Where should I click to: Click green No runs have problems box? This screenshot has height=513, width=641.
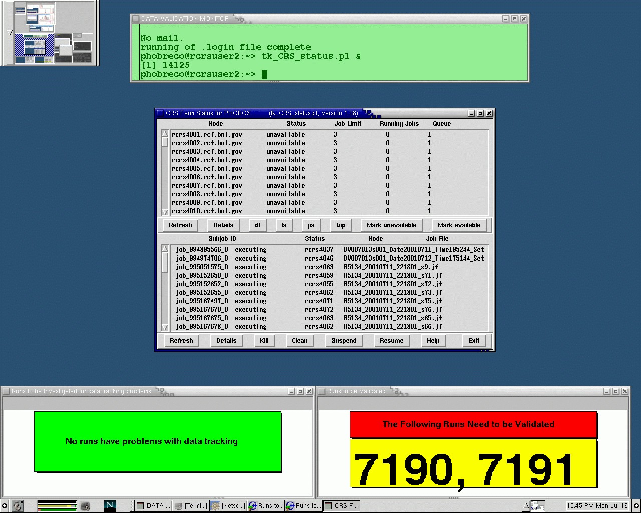(x=158, y=441)
